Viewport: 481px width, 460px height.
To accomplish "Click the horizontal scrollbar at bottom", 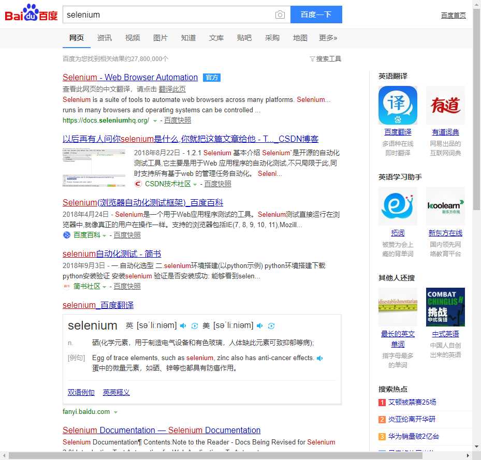I will click(x=215, y=456).
